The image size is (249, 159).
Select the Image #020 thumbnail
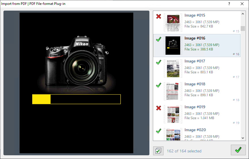pyautogui.click(x=173, y=134)
